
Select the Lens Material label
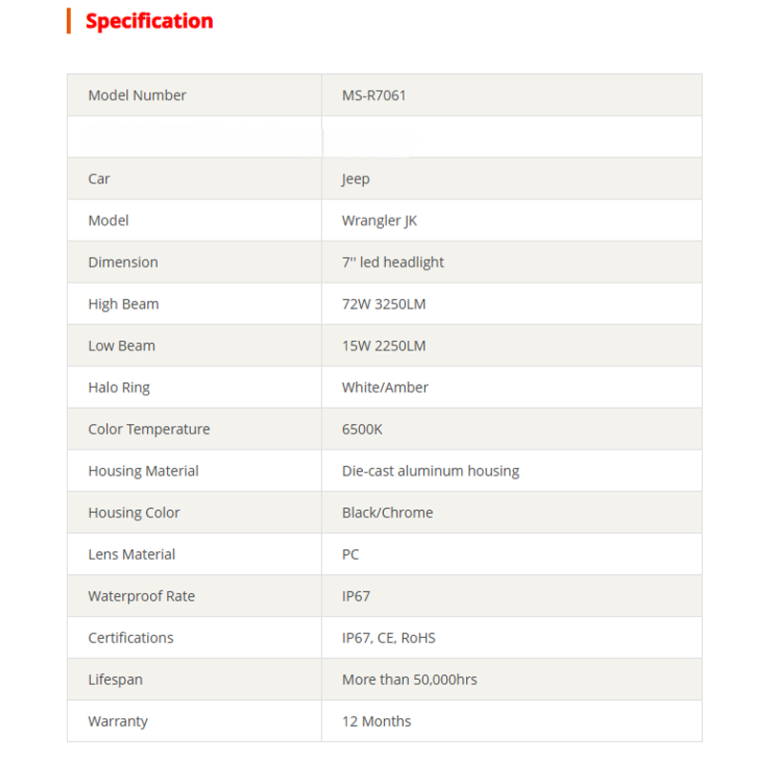coord(132,555)
